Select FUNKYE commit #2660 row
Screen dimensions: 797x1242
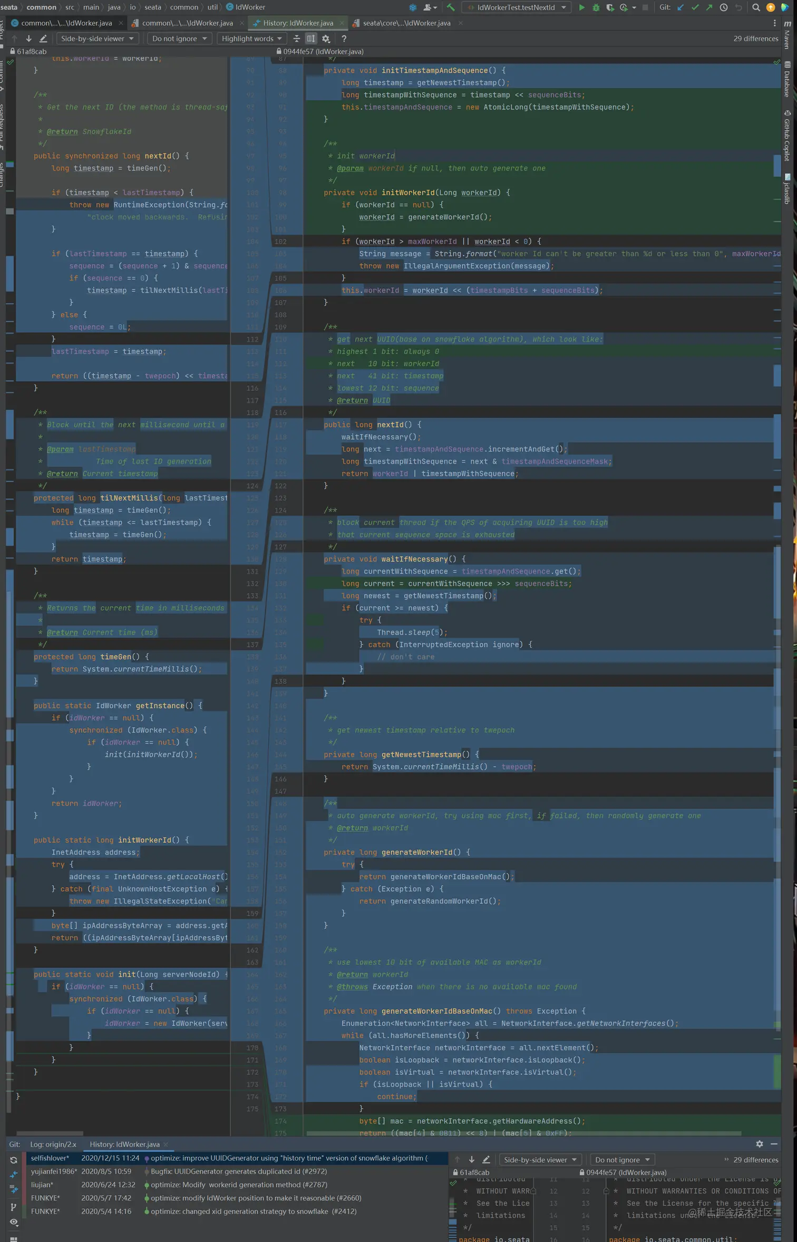(236, 1198)
